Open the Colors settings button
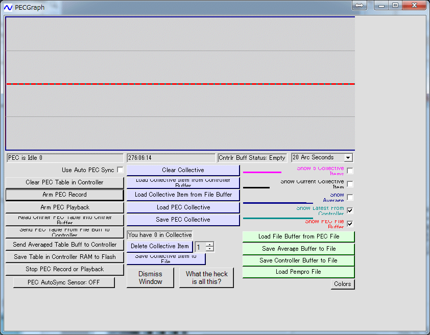The height and width of the screenshot is (335, 430). 343,284
